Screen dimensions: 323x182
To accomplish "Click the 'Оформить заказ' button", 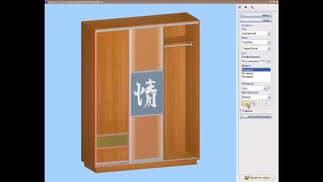I will [257, 177].
